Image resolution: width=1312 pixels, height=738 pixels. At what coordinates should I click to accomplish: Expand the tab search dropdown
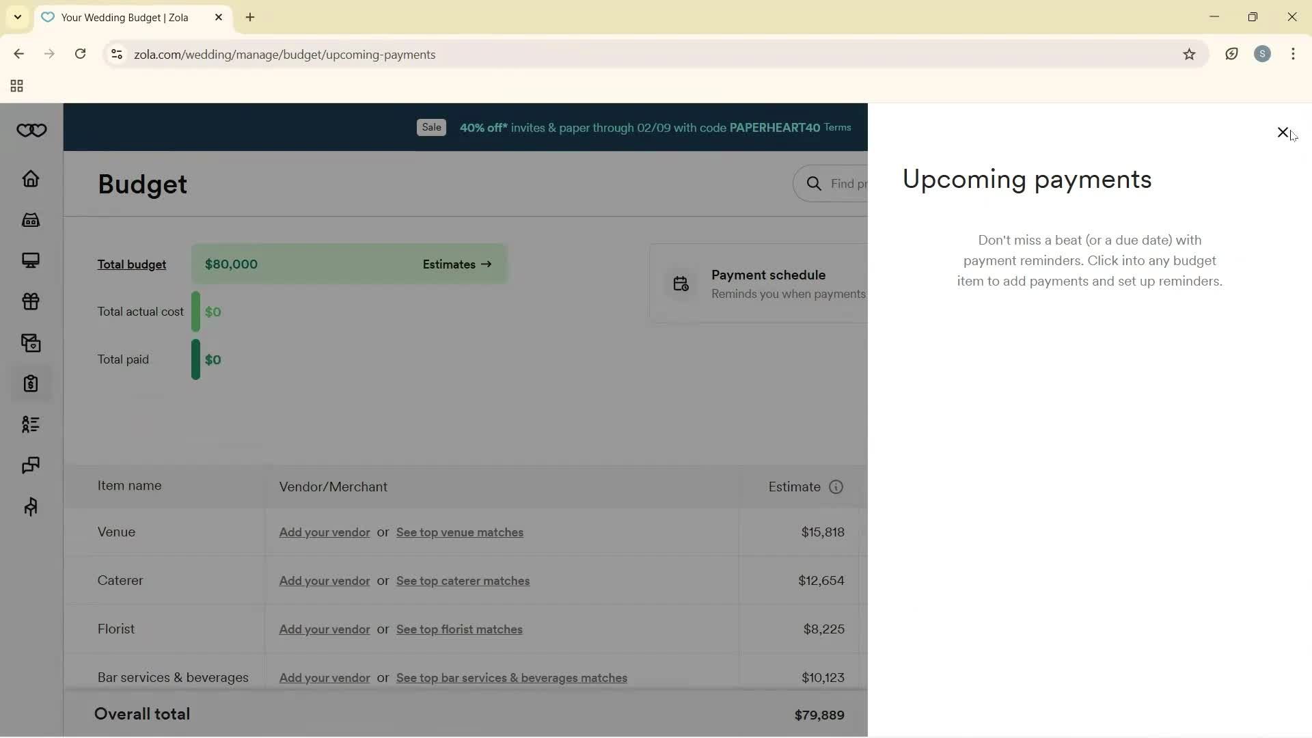[17, 17]
